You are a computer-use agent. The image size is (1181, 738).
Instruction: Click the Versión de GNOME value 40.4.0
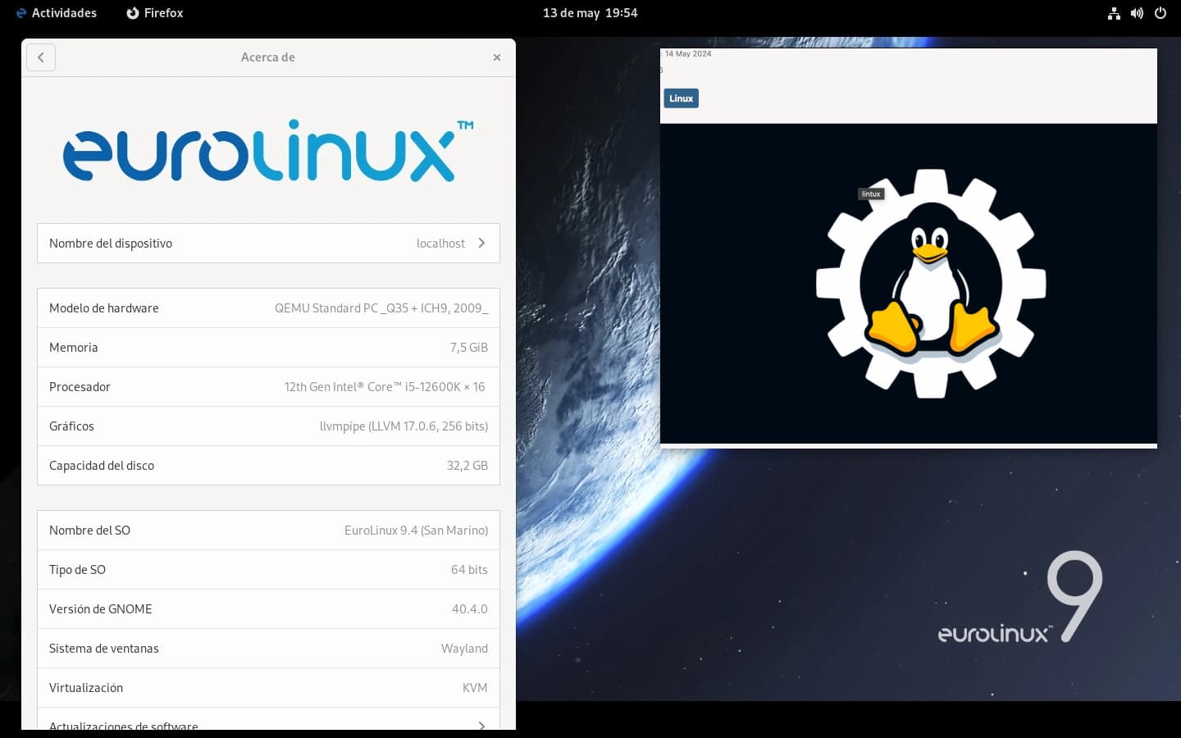[469, 609]
